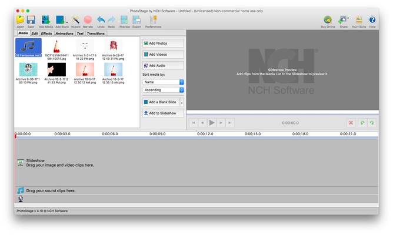Click the 0:00:00.0 preview time display
This screenshot has width=393, height=235.
290,123
